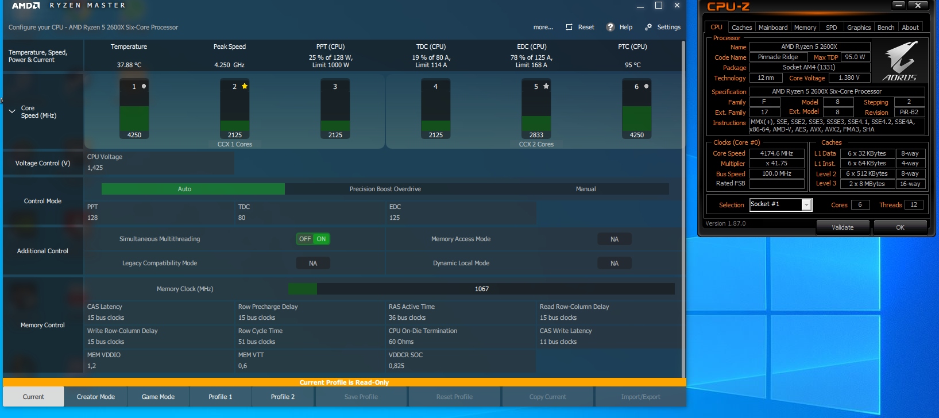Click the Save Profile button

361,397
